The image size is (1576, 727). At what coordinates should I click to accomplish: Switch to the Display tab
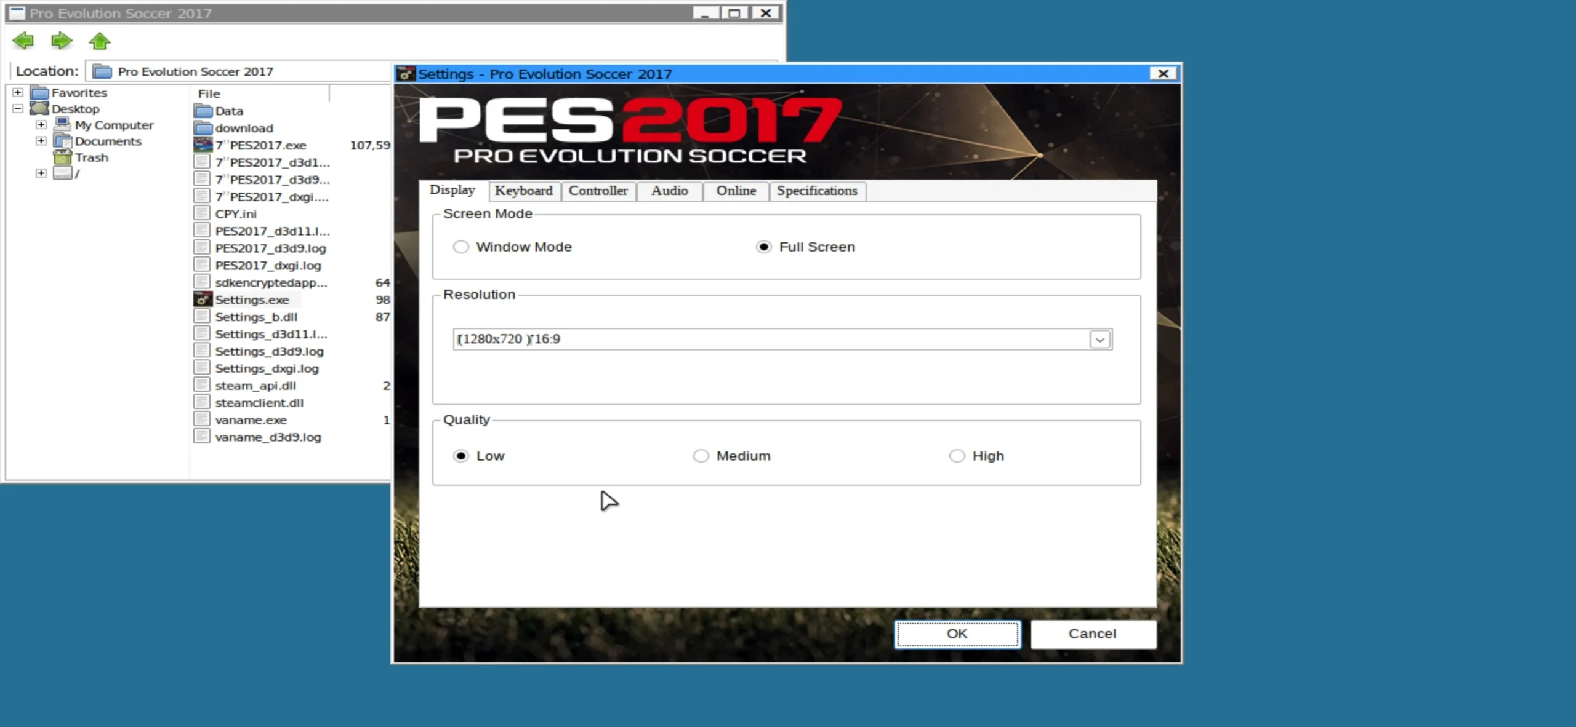point(452,189)
